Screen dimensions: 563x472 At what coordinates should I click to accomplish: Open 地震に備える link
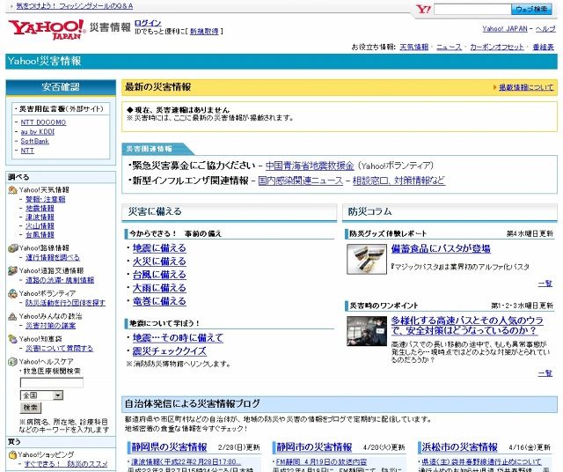click(x=159, y=248)
